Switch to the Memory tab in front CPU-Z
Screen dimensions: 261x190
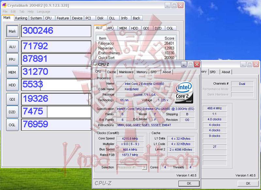142,72
